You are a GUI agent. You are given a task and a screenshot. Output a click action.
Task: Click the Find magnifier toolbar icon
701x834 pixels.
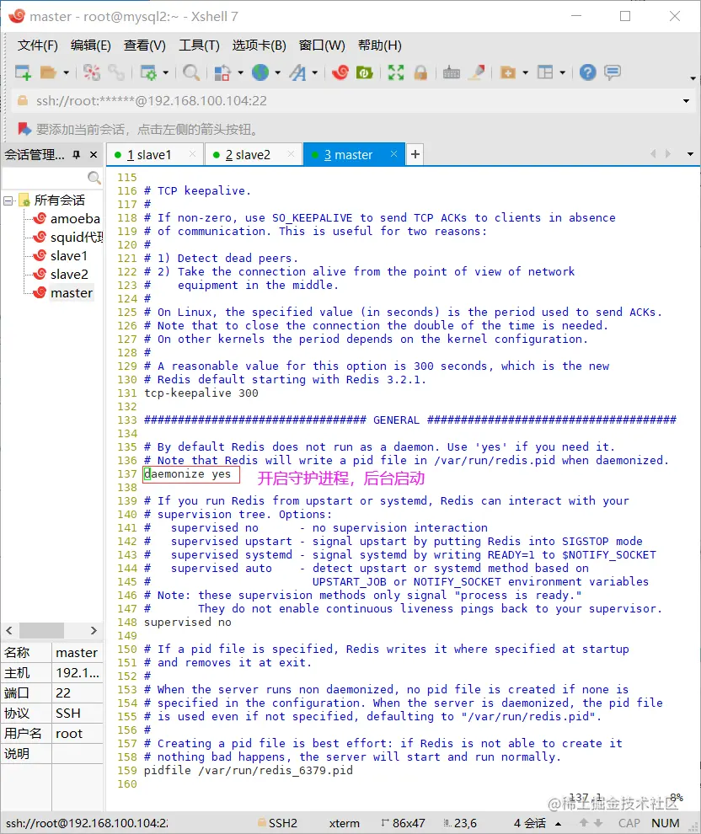191,72
